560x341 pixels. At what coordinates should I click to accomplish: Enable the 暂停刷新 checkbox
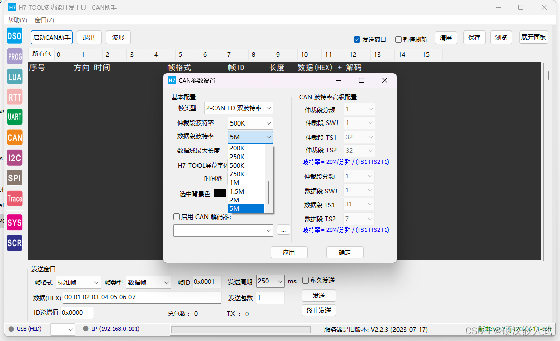(x=398, y=39)
